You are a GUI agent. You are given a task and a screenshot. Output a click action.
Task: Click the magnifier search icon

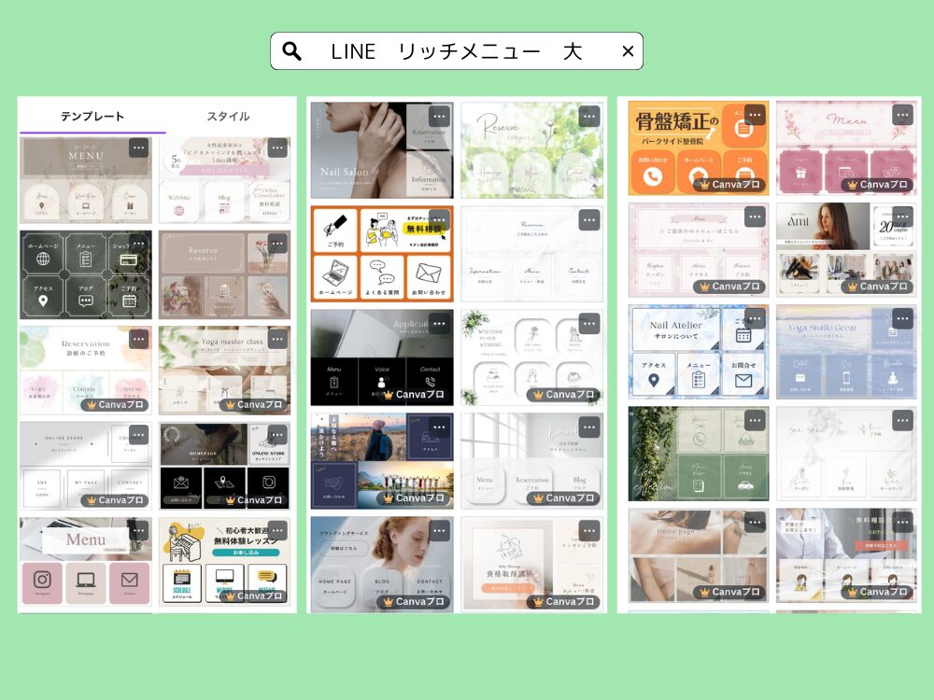[291, 51]
